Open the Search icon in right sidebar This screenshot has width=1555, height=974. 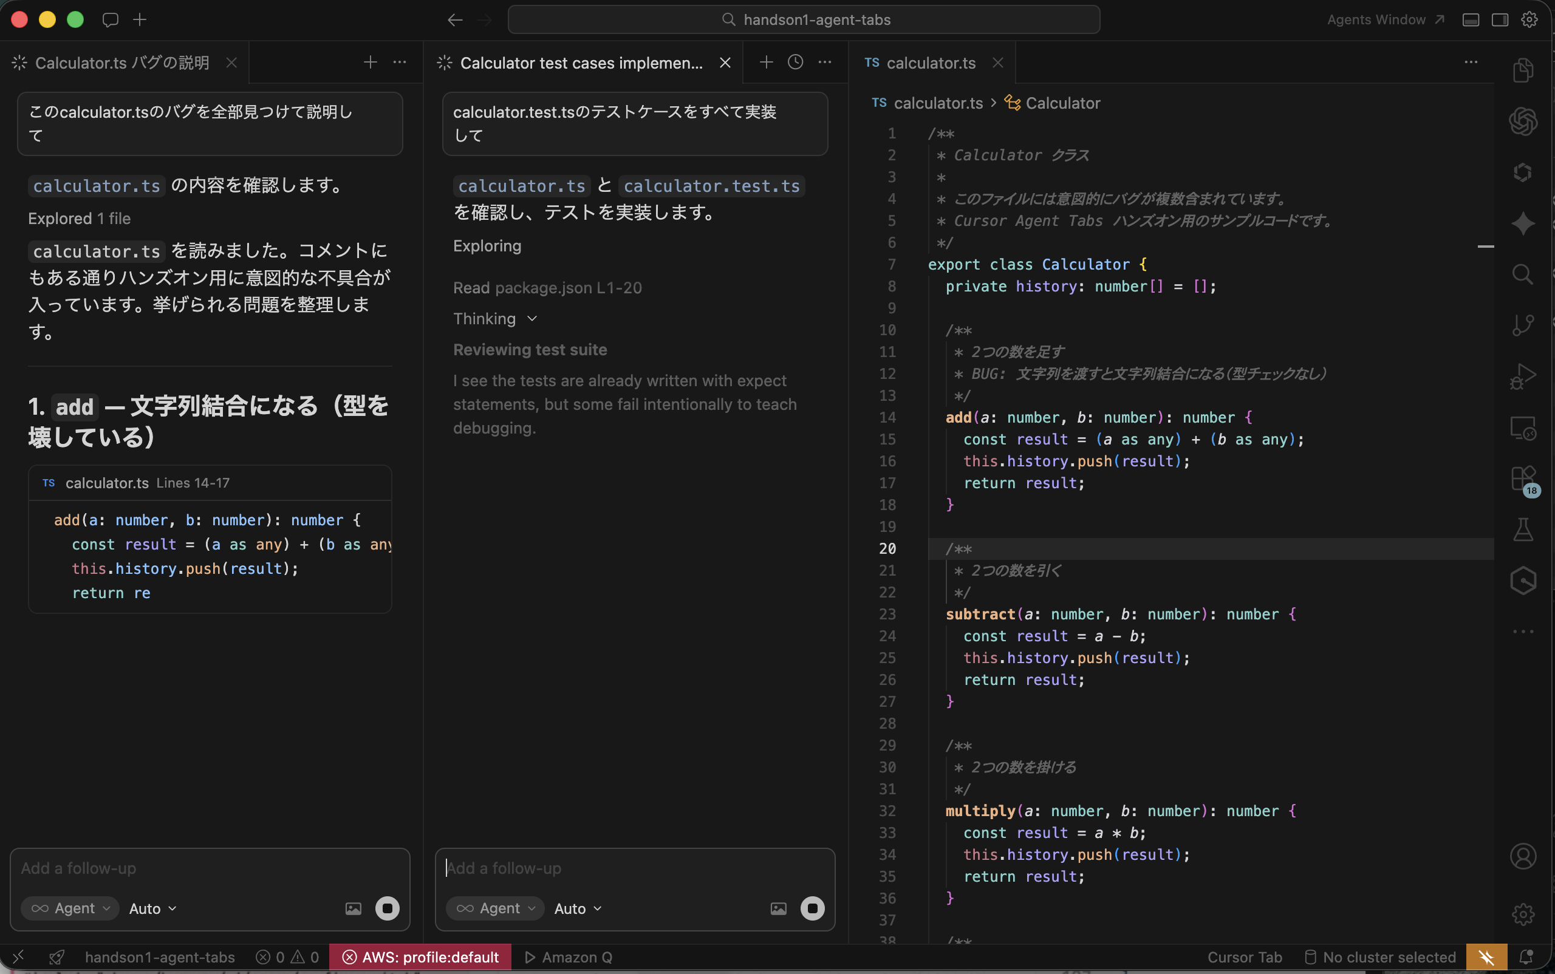coord(1523,274)
